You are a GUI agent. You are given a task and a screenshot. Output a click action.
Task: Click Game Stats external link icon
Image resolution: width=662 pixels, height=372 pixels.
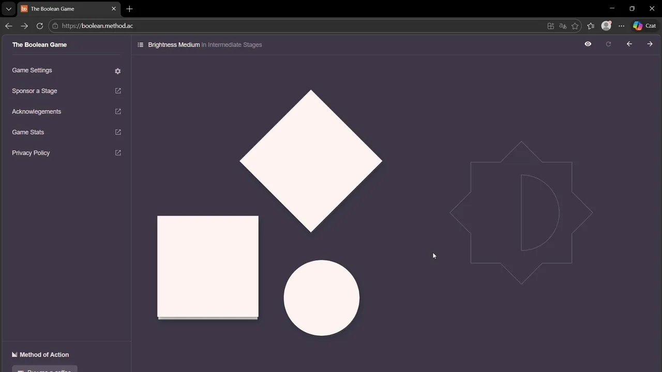118,132
